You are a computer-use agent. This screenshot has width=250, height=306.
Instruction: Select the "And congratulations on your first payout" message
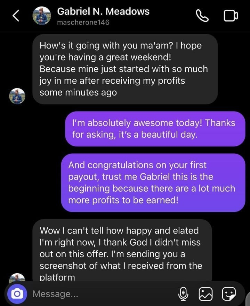click(x=153, y=182)
